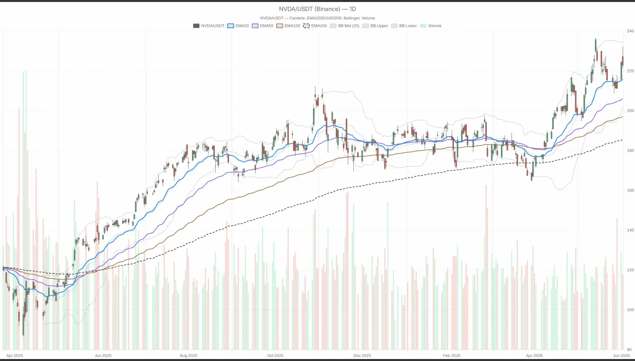Image resolution: width=635 pixels, height=361 pixels.
Task: Select the subtitle listing Candele, EMA, Bollinger, Volume
Action: 317,18
